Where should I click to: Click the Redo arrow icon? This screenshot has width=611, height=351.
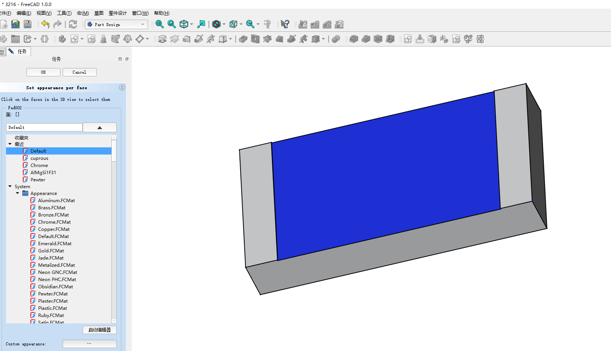click(x=57, y=24)
